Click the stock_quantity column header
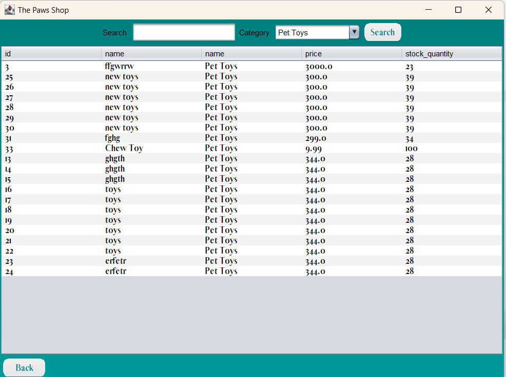The image size is (506, 377). pyautogui.click(x=452, y=53)
